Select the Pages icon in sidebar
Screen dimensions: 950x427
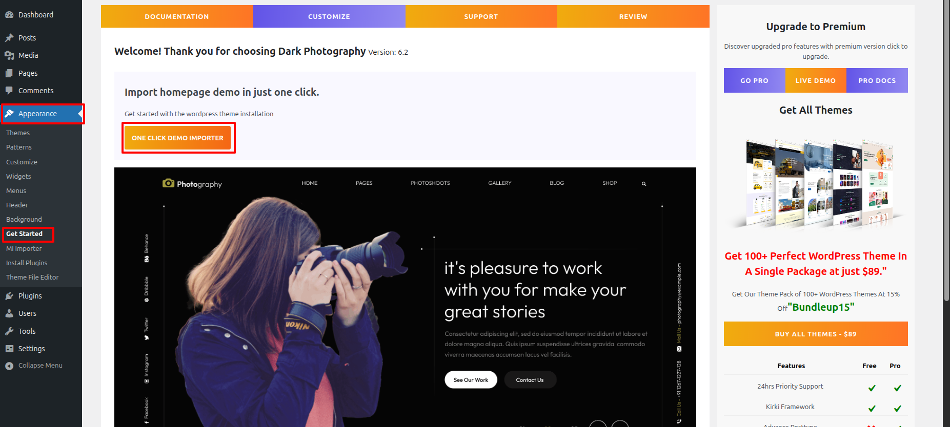9,73
